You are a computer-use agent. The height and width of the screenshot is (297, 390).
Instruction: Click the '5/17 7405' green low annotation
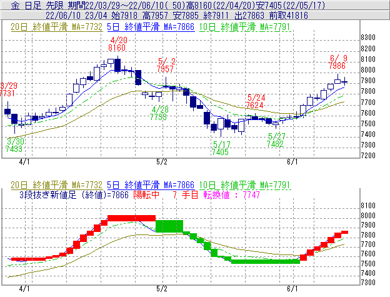(221, 148)
